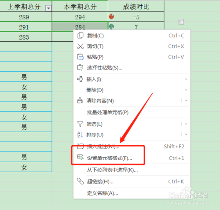This screenshot has height=210, width=220.
Task: Click the eraser icon beside 清除内容(N)
Action: [x=80, y=100]
